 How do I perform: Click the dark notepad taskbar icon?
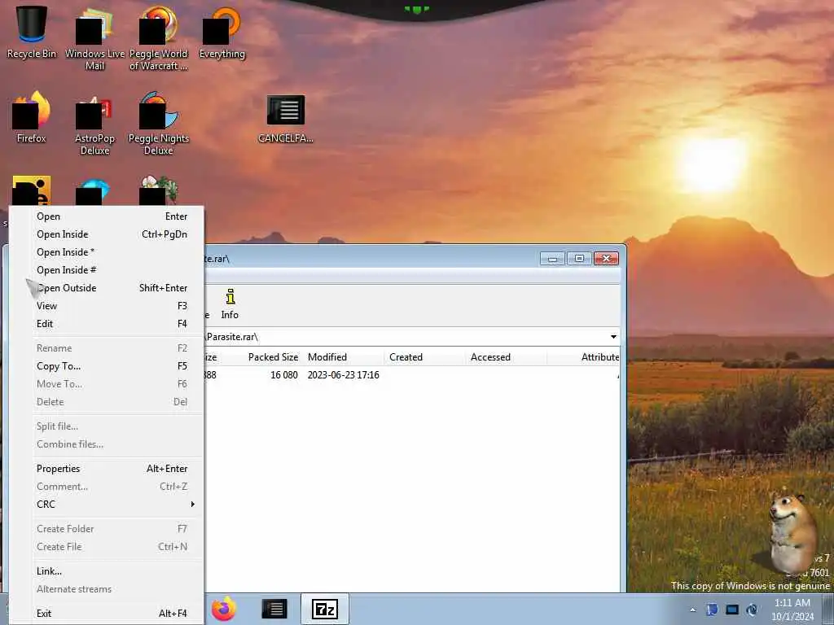[x=274, y=609]
